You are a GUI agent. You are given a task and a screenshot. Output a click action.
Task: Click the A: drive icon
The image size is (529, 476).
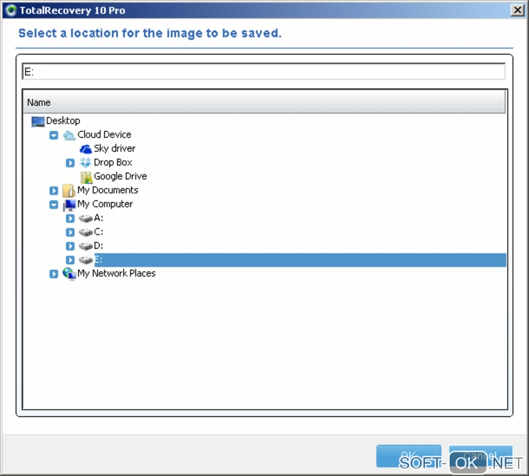click(86, 218)
